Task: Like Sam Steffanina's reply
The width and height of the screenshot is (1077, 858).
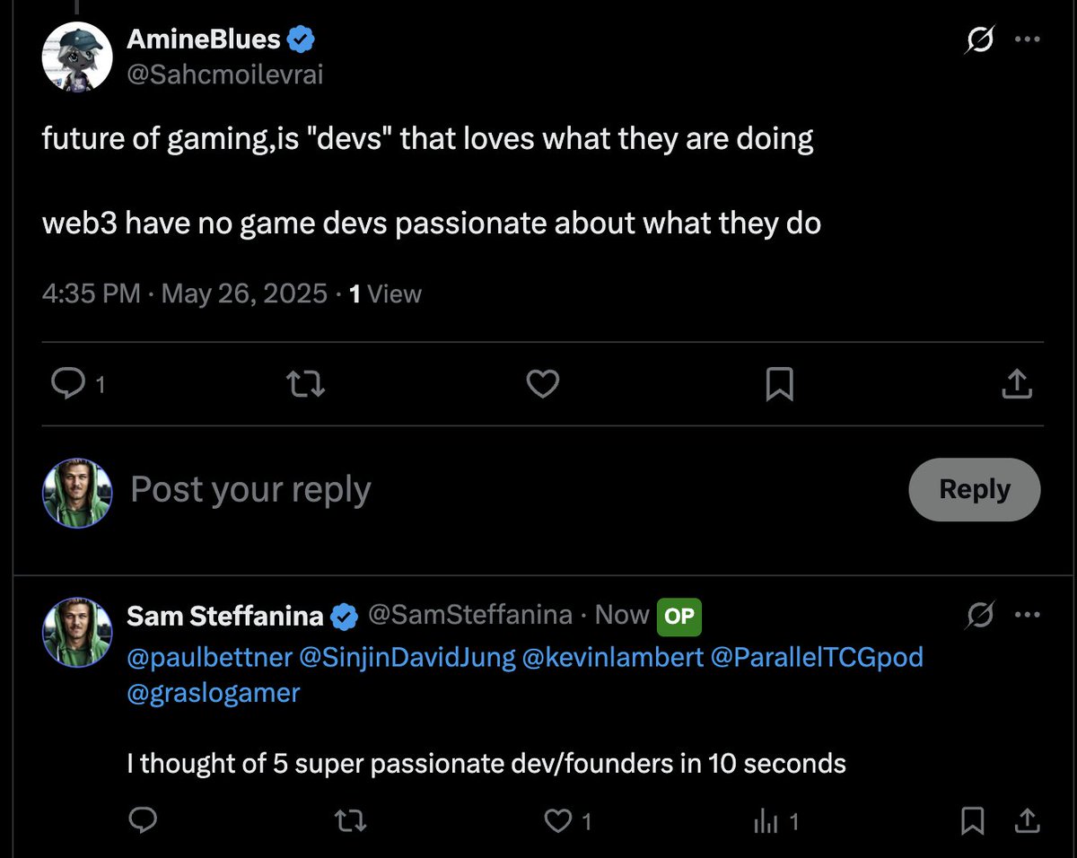Action: coord(560,820)
